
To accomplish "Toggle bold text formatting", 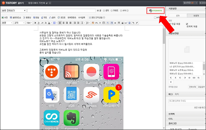I will click(35, 23).
